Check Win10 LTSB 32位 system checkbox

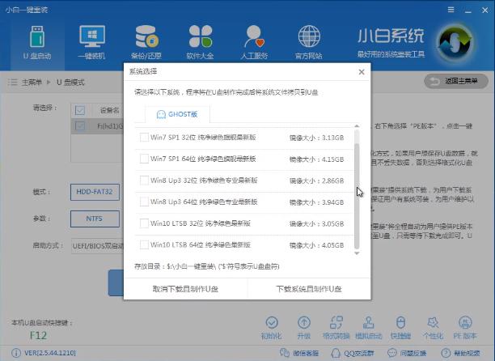click(x=144, y=223)
